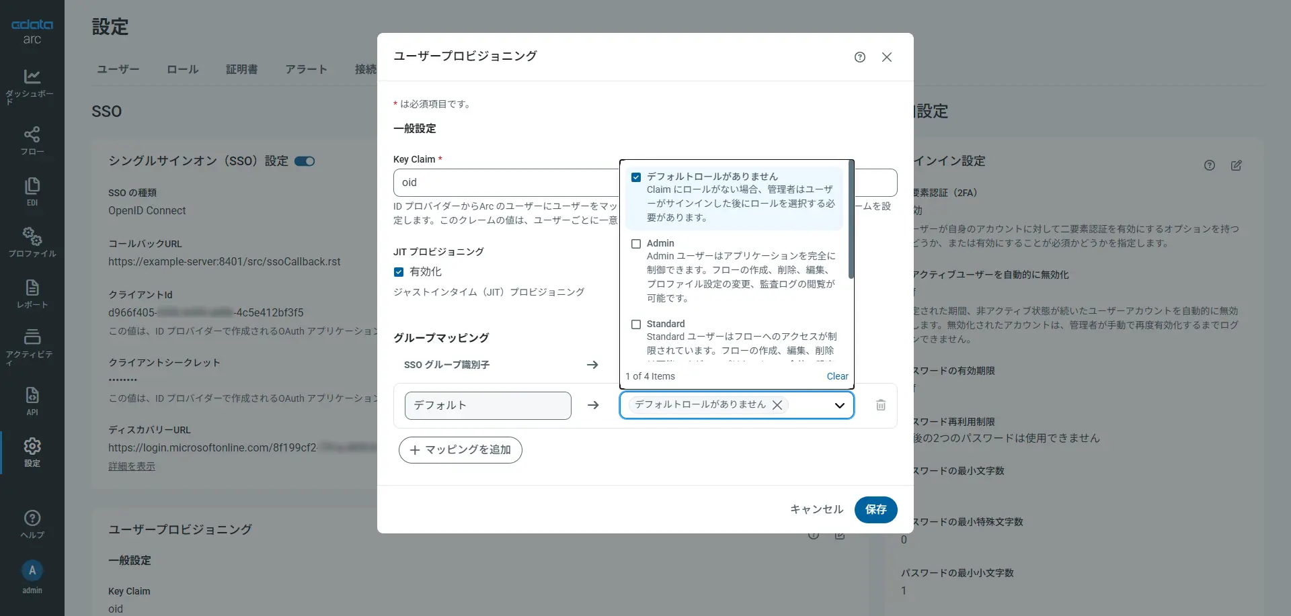The width and height of the screenshot is (1291, 616).
Task: Remove the デフォルトロールがありません chip
Action: click(777, 405)
